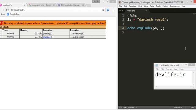This screenshot has height=110, width=196.
Task: Go to previous tab with left arrow in Sublime
Action: pyautogui.click(x=120, y=10)
